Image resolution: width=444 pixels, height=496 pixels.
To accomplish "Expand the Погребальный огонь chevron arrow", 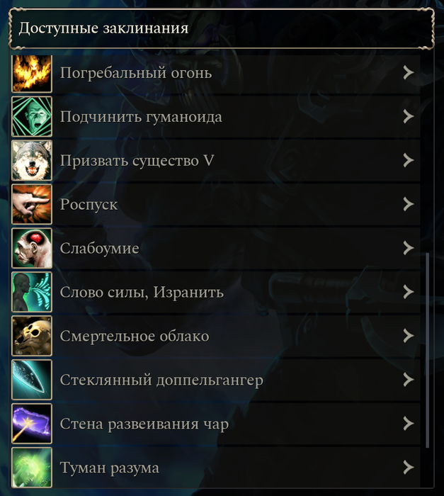I will coord(409,73).
